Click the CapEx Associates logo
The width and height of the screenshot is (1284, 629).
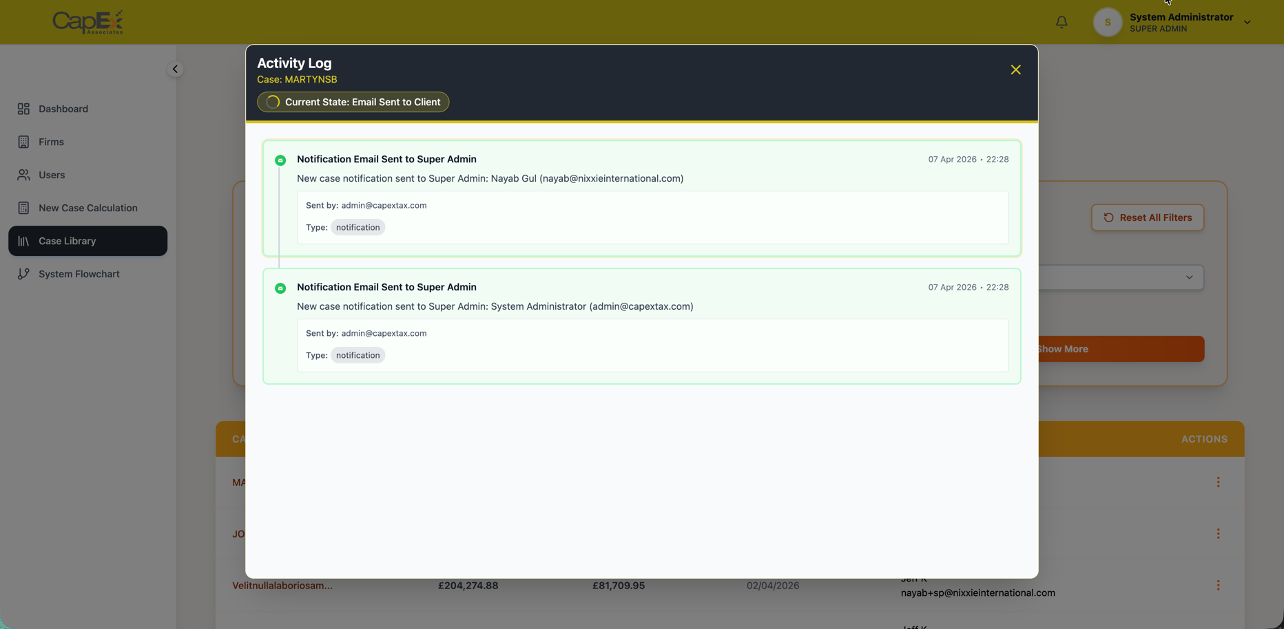(88, 22)
